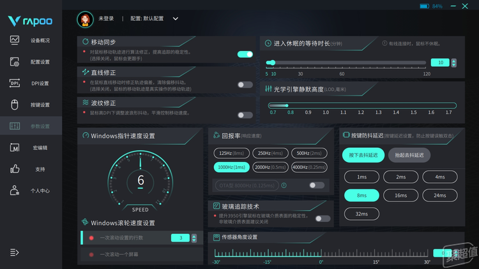Open 个人中心 menu label

pyautogui.click(x=40, y=191)
